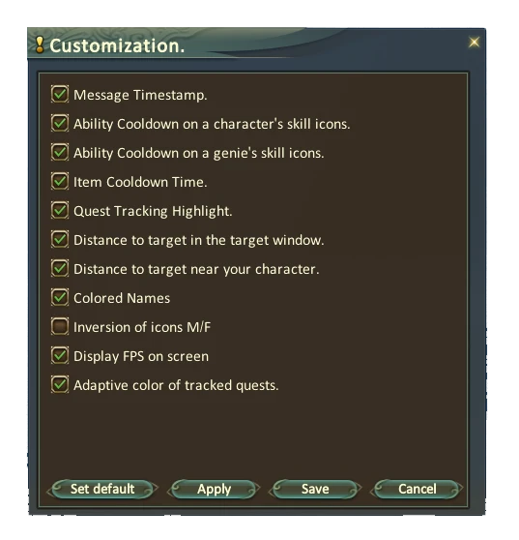
Task: Toggle Ability Cooldown on genie's skill icons
Action: pos(60,152)
